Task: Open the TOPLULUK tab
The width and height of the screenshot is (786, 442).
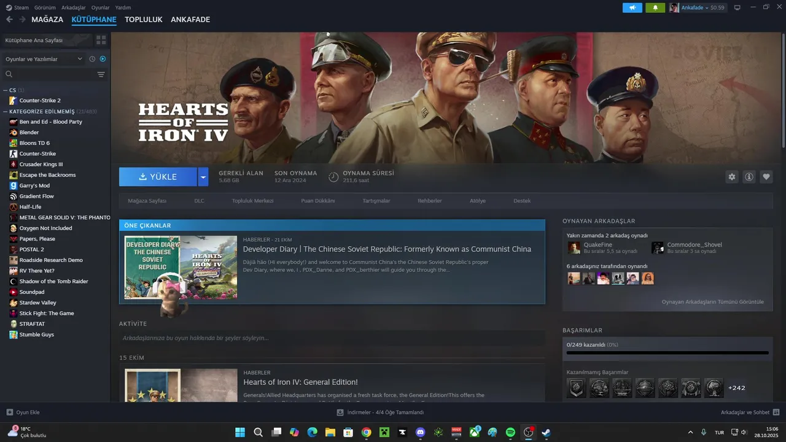Action: coord(144,20)
